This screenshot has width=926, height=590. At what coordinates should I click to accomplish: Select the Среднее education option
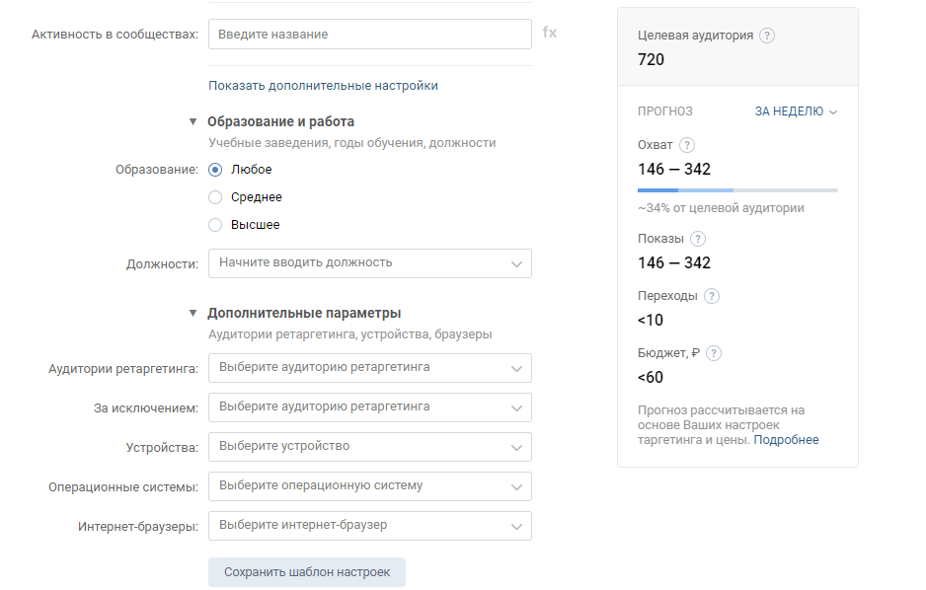coord(215,197)
